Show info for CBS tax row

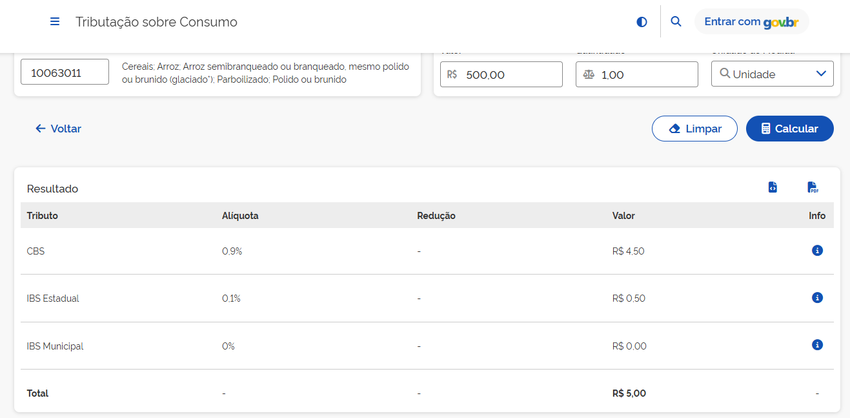pos(817,250)
